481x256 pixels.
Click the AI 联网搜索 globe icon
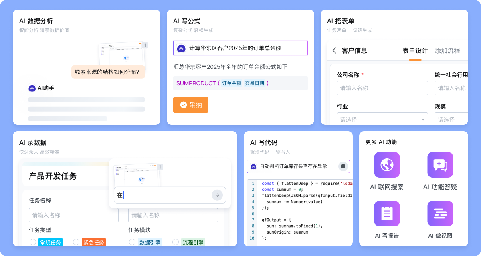pyautogui.click(x=386, y=164)
